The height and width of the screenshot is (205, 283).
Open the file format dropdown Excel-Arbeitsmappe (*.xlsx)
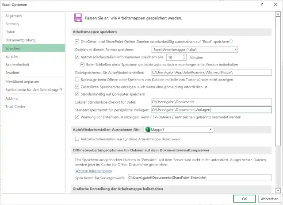195,49
